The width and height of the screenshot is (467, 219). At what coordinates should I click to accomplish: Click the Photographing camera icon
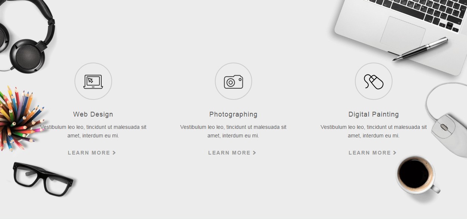coord(233,81)
